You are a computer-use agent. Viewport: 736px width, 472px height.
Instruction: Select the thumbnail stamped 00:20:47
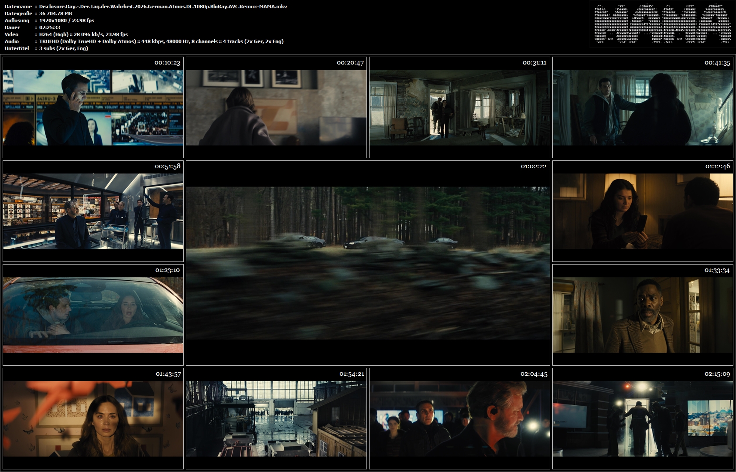tap(276, 107)
